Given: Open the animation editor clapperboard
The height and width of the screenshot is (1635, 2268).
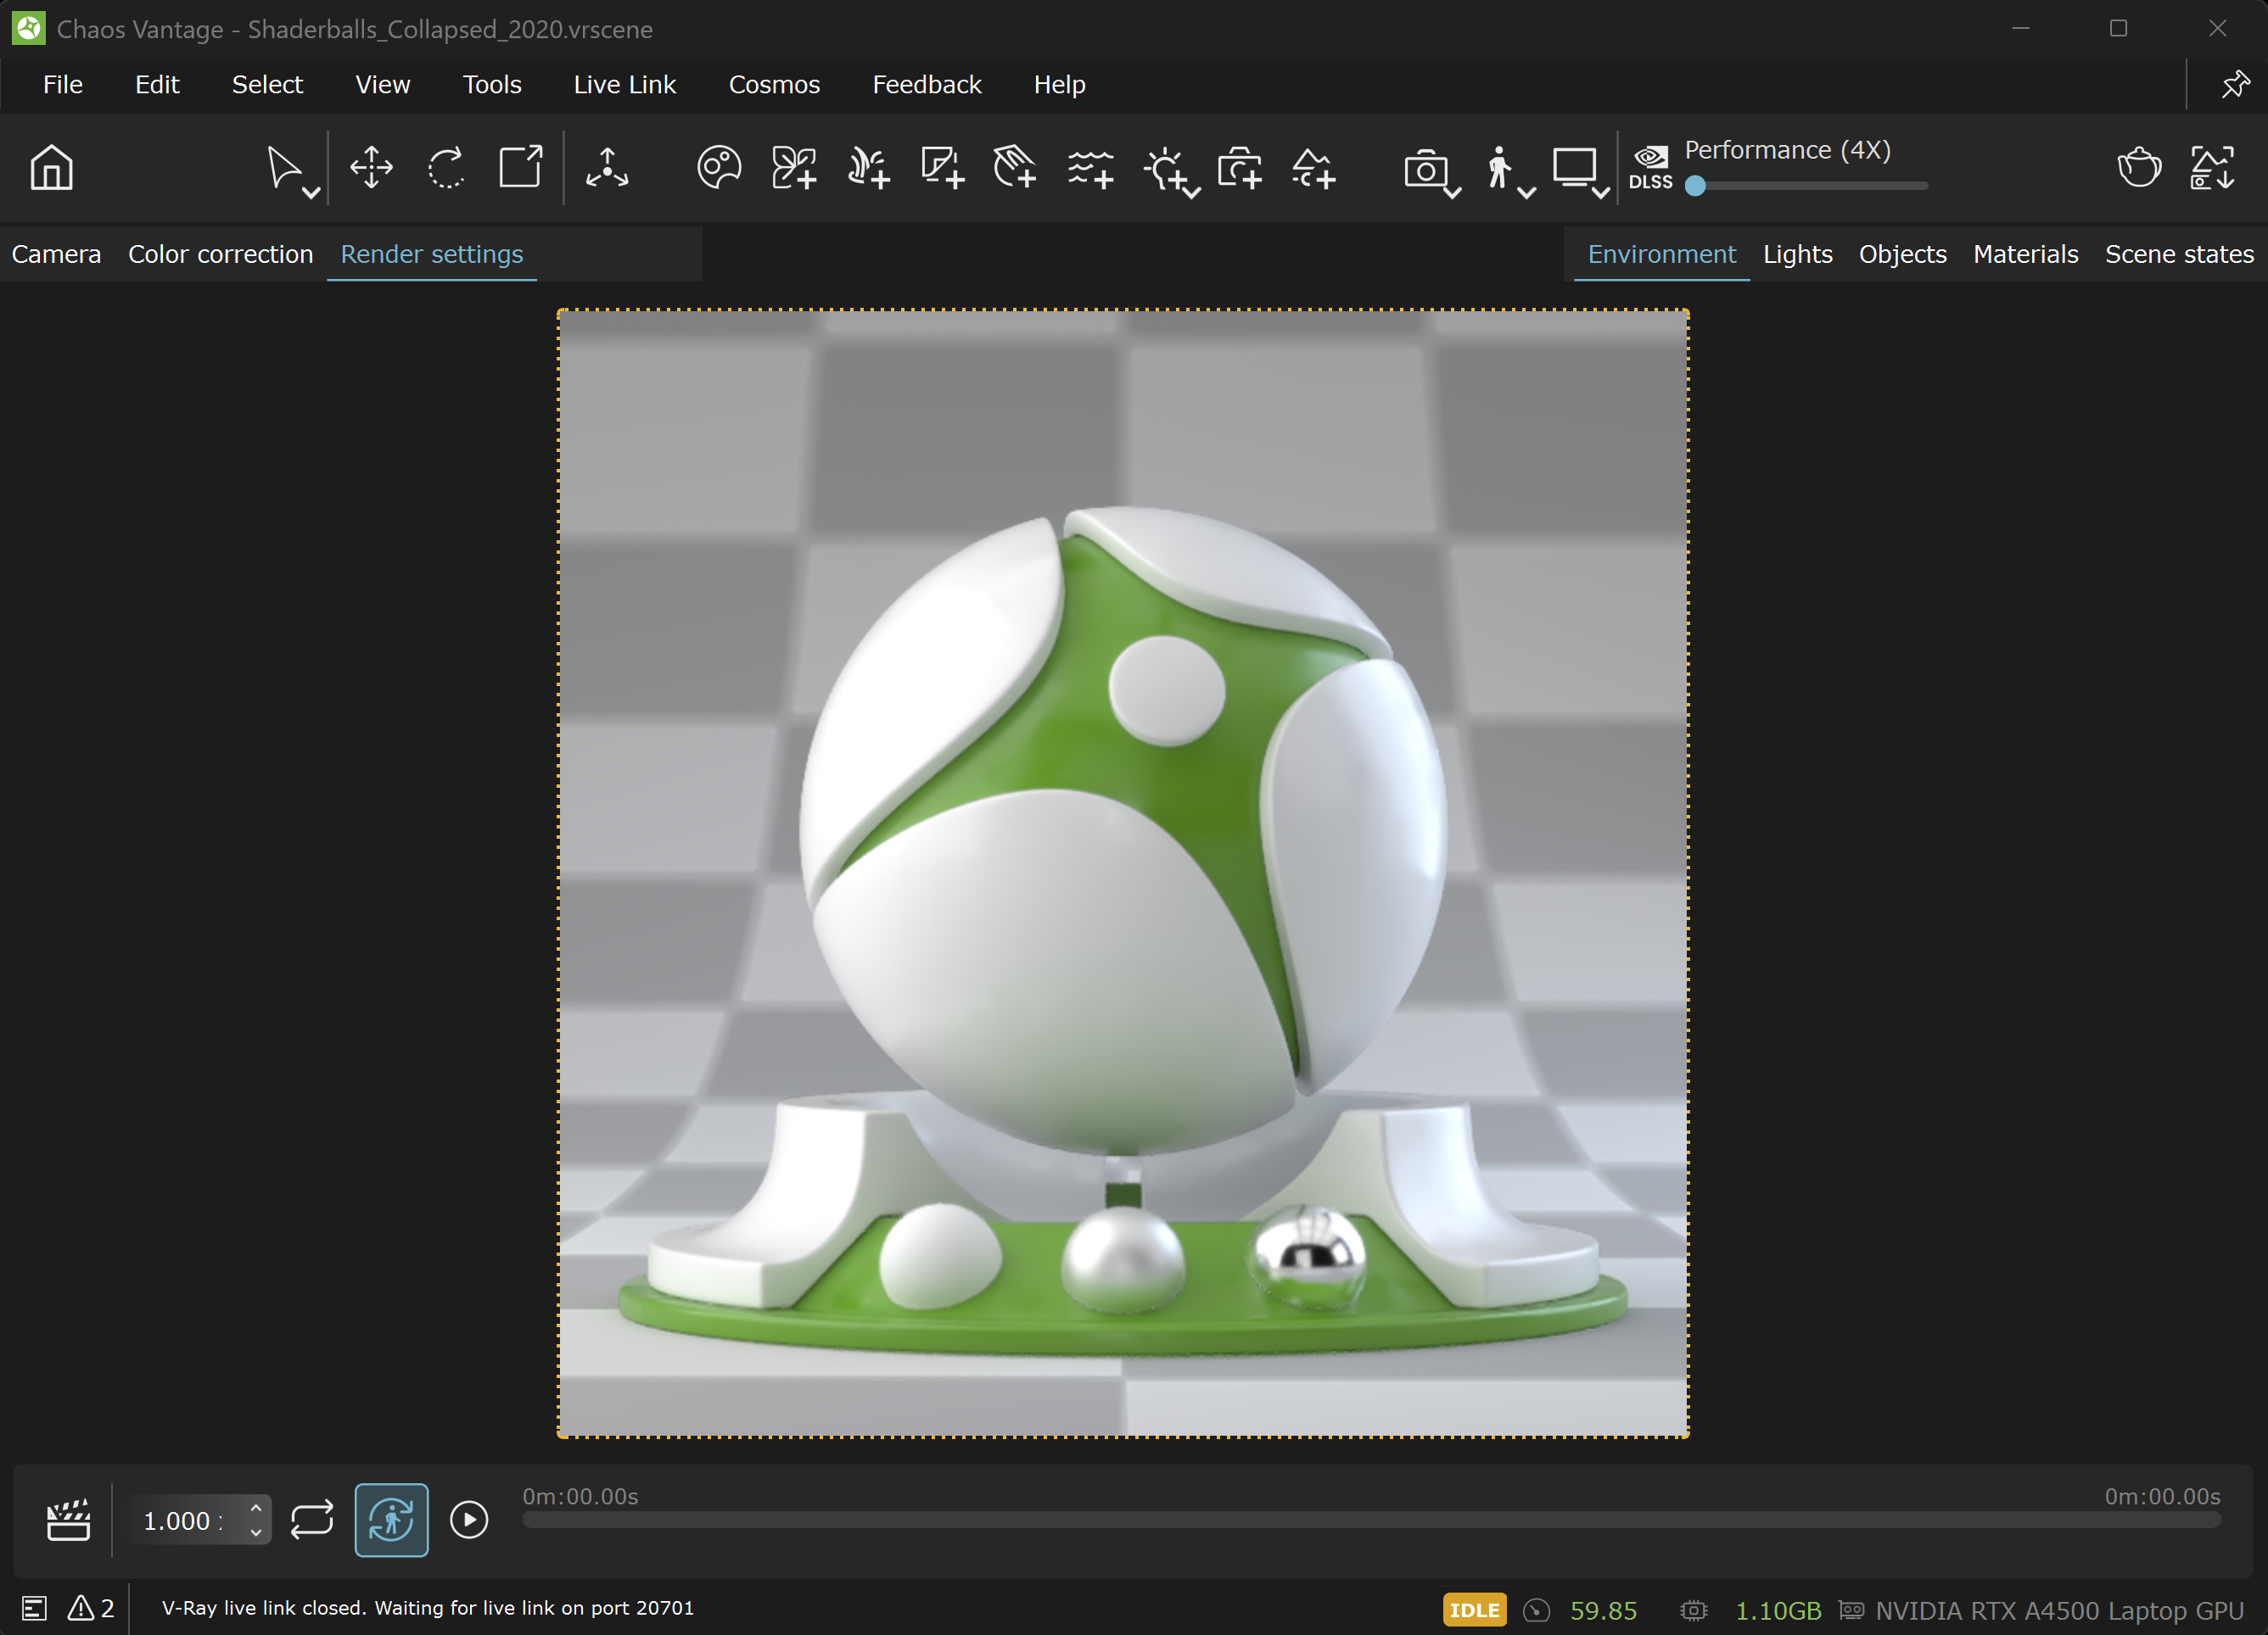Looking at the screenshot, I should point(68,1520).
